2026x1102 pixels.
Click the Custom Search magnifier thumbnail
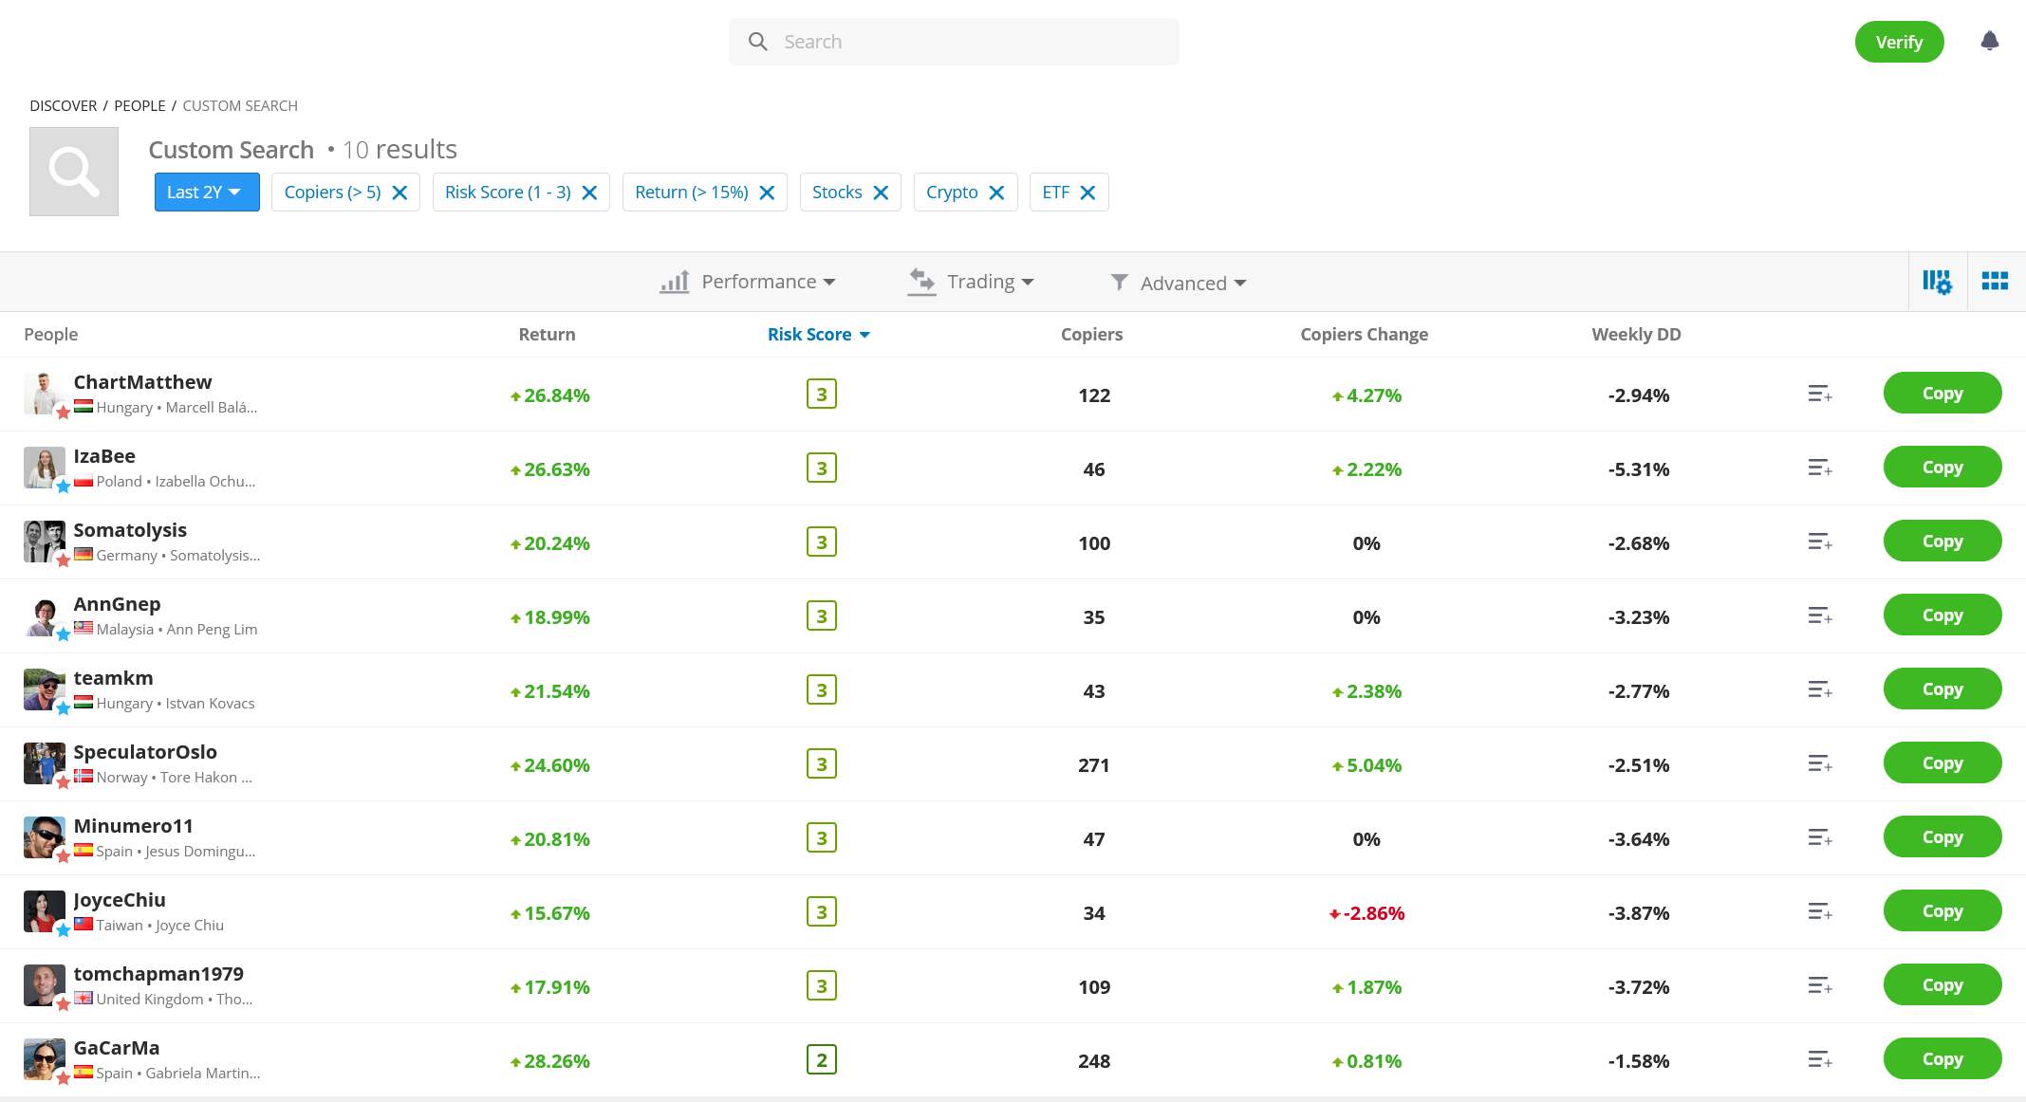[74, 172]
